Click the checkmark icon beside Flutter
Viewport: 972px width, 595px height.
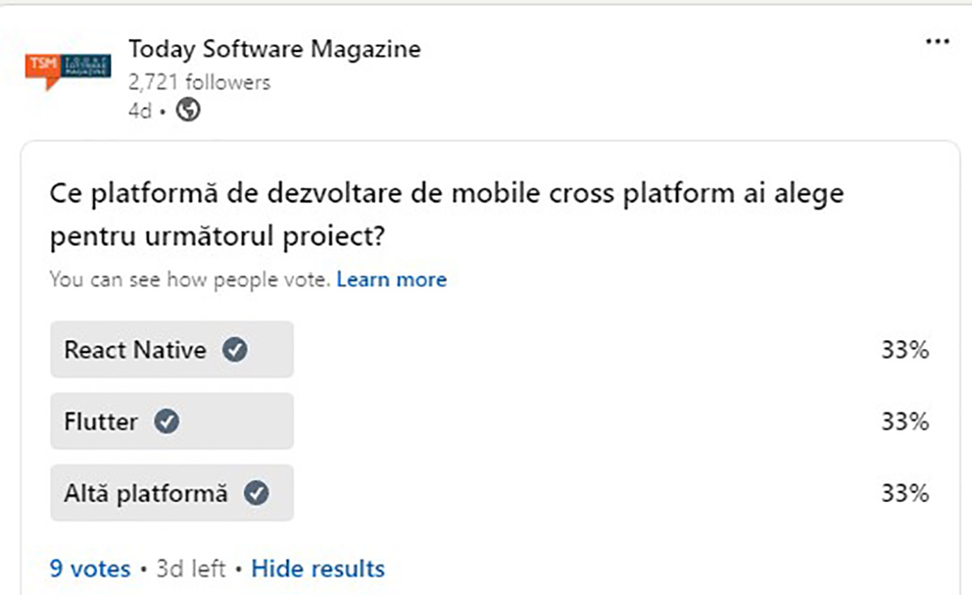[167, 421]
